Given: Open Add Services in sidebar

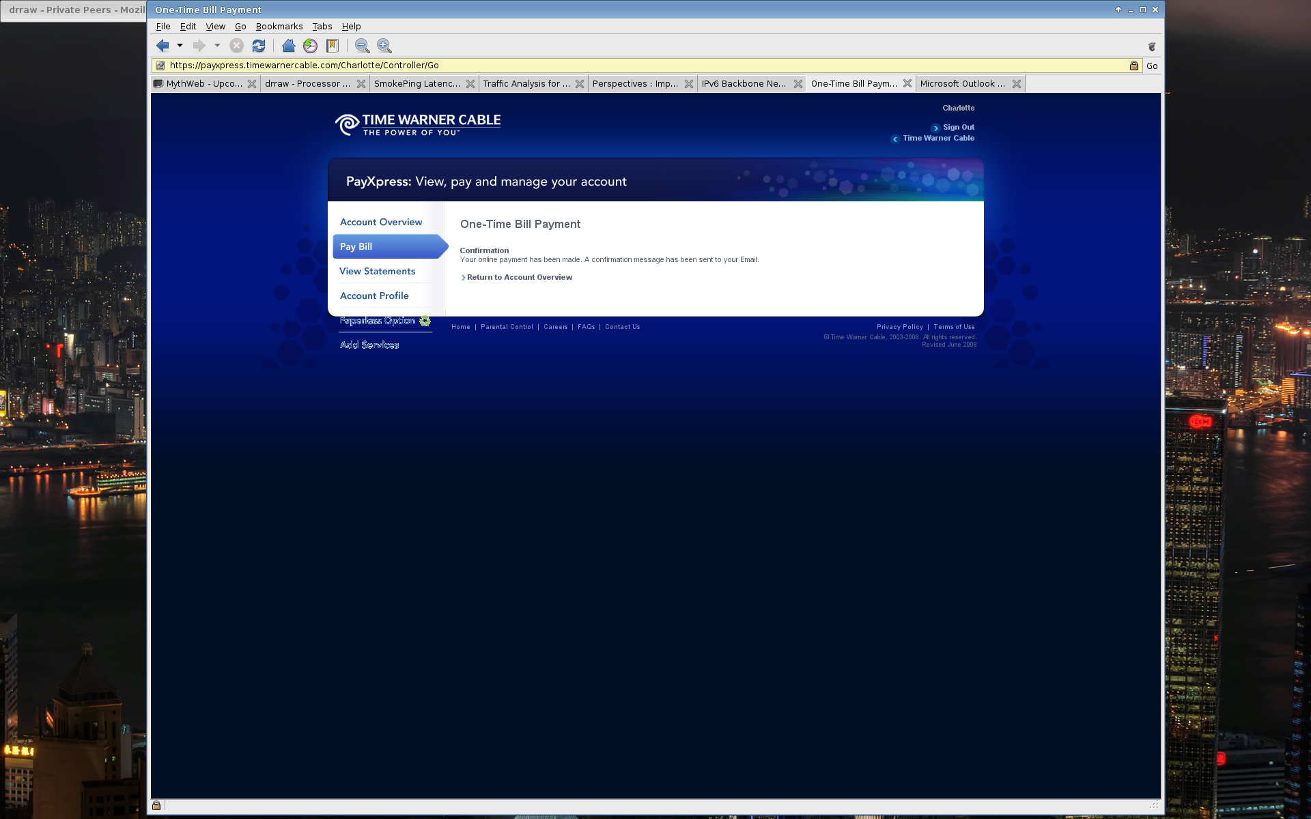Looking at the screenshot, I should click(369, 345).
